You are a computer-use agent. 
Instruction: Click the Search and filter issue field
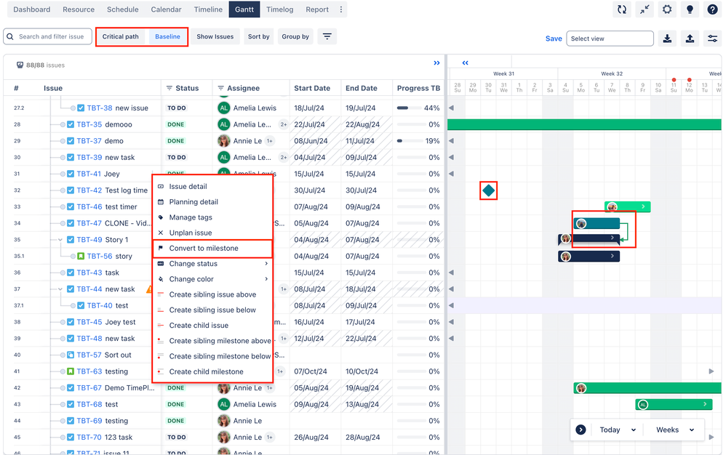(x=48, y=36)
